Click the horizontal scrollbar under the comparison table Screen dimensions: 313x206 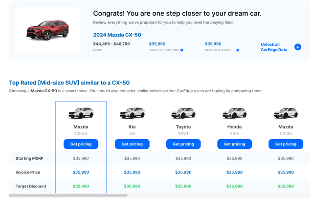click(68, 195)
